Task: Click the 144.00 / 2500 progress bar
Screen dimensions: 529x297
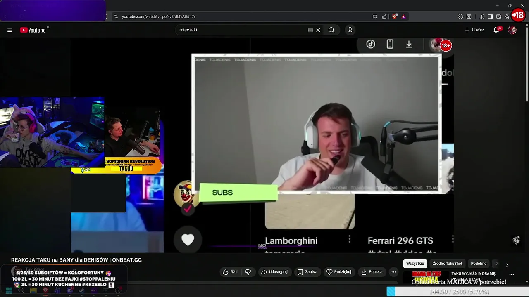Action: (458, 292)
